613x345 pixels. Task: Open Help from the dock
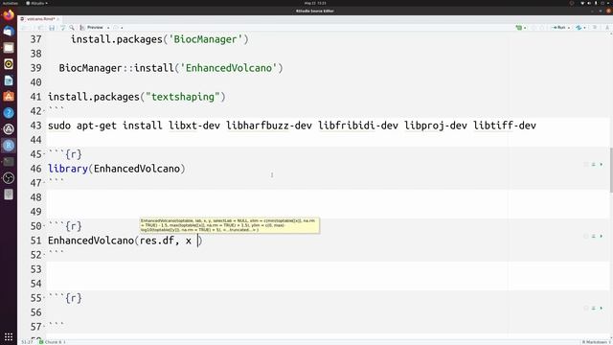(x=9, y=113)
